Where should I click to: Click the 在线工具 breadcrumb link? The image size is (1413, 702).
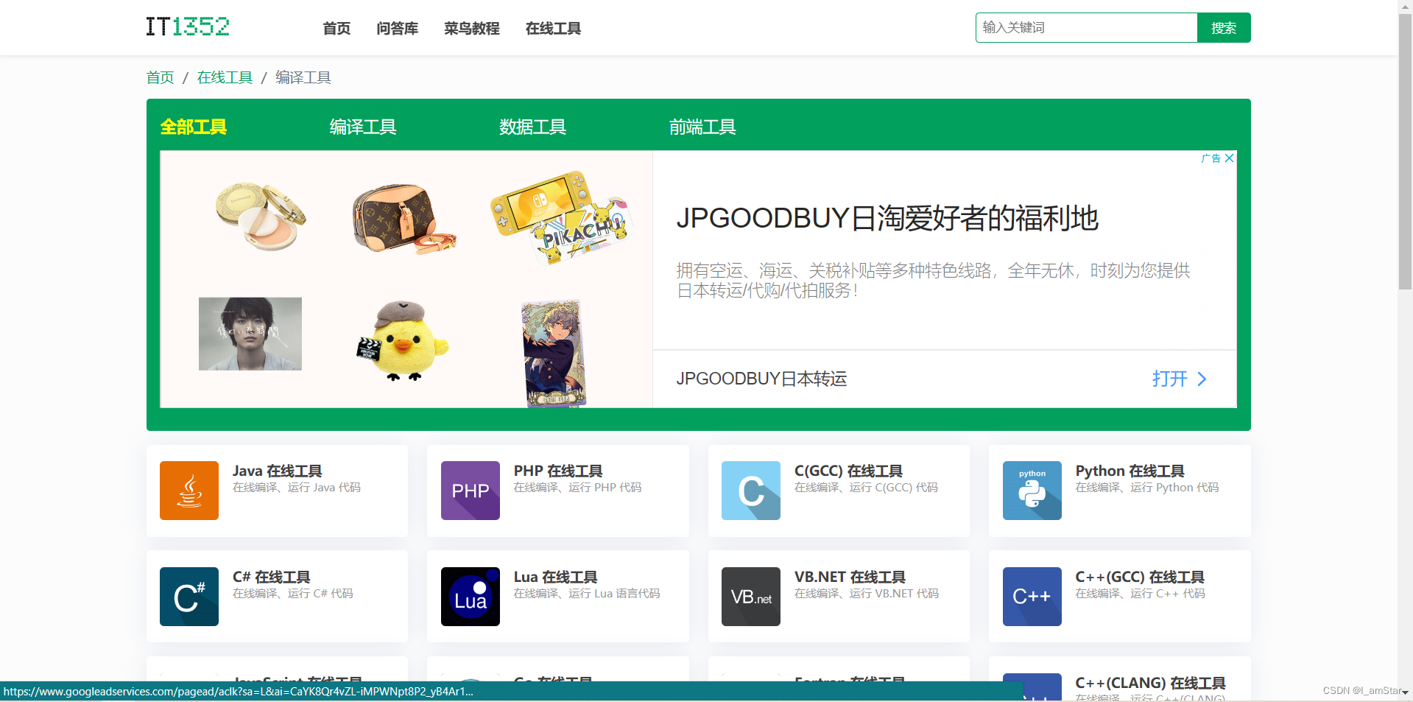[225, 77]
